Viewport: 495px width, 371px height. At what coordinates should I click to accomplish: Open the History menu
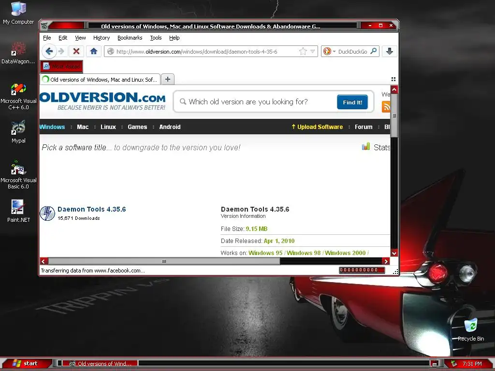click(x=102, y=38)
